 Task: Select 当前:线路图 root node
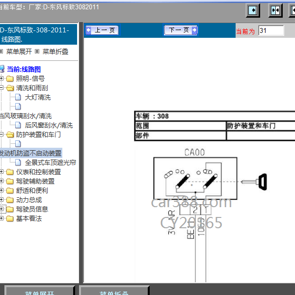pos(24,69)
